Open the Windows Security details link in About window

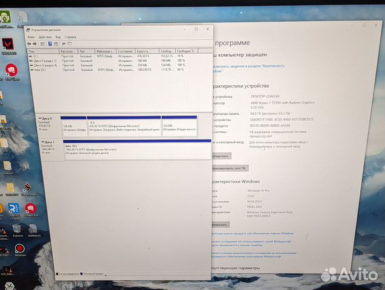[x=248, y=68]
